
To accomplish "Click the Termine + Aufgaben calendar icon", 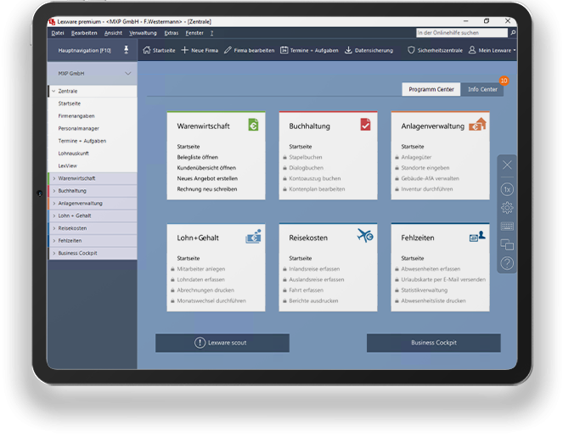I will 284,50.
